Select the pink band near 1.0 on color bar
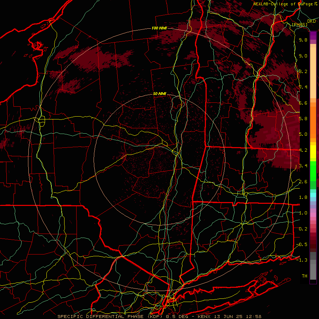Screen dimensions: 319x319 pyautogui.click(x=313, y=215)
